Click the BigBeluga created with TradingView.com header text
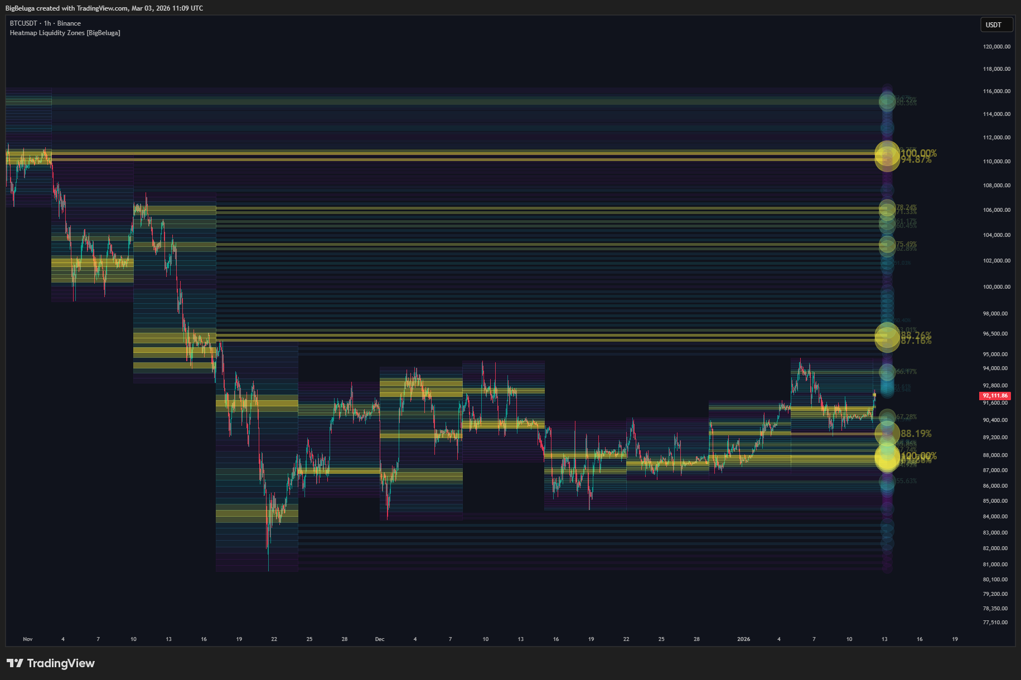The image size is (1021, 680). coord(104,8)
